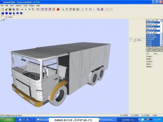
Task: Save the model with floppy disk icon
Action: (x=10, y=9)
